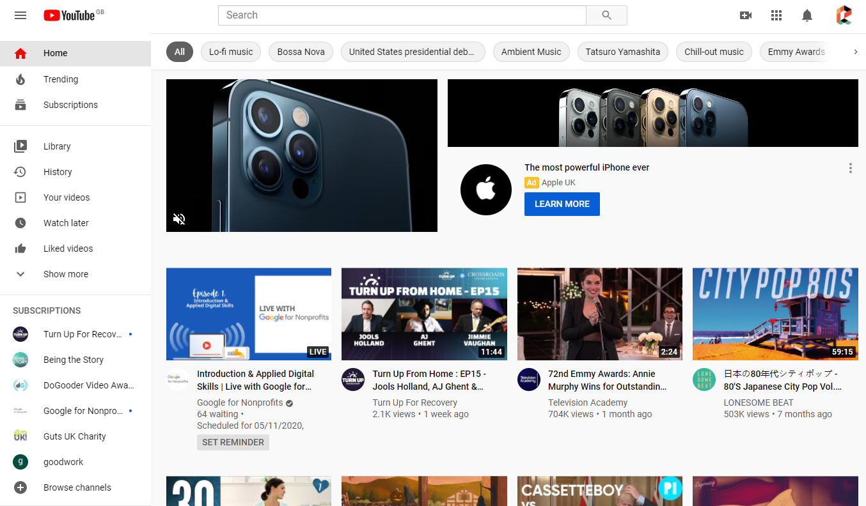Click The most powerful iPhone ever title

[587, 167]
